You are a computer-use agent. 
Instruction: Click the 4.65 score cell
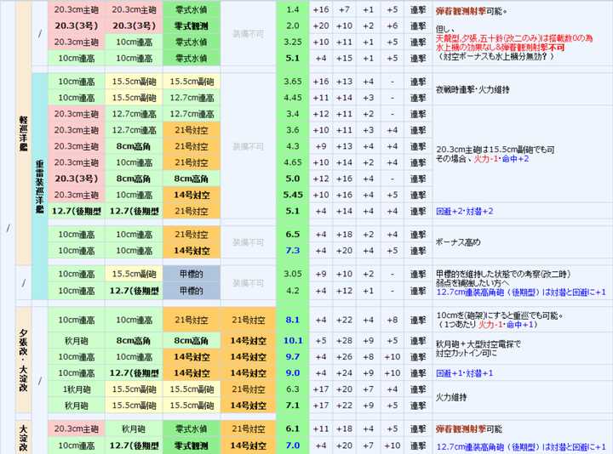[292, 162]
